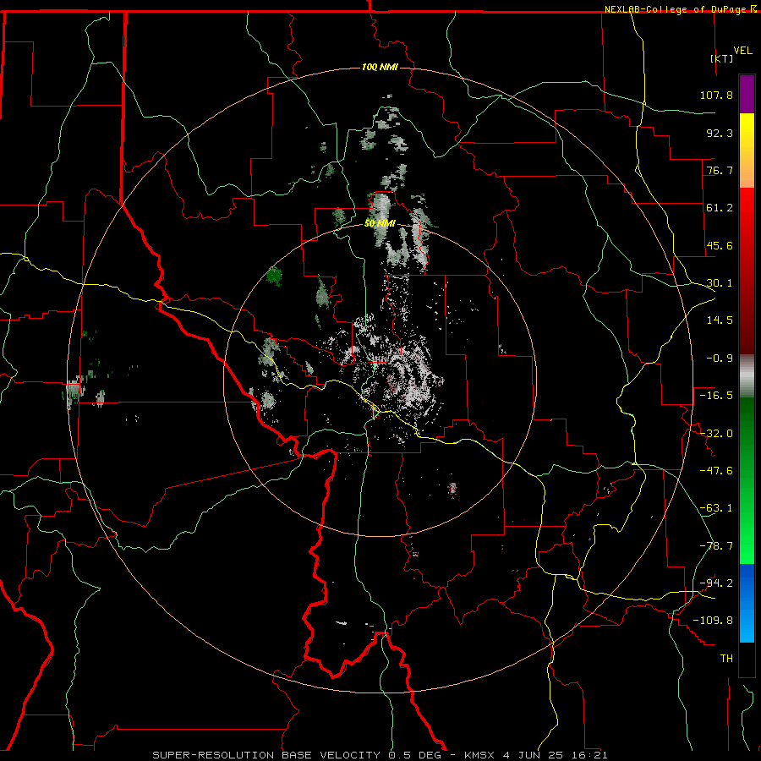Click the yellow-orange segment of the color bar
Screen dimensions: 761x761
[x=747, y=151]
